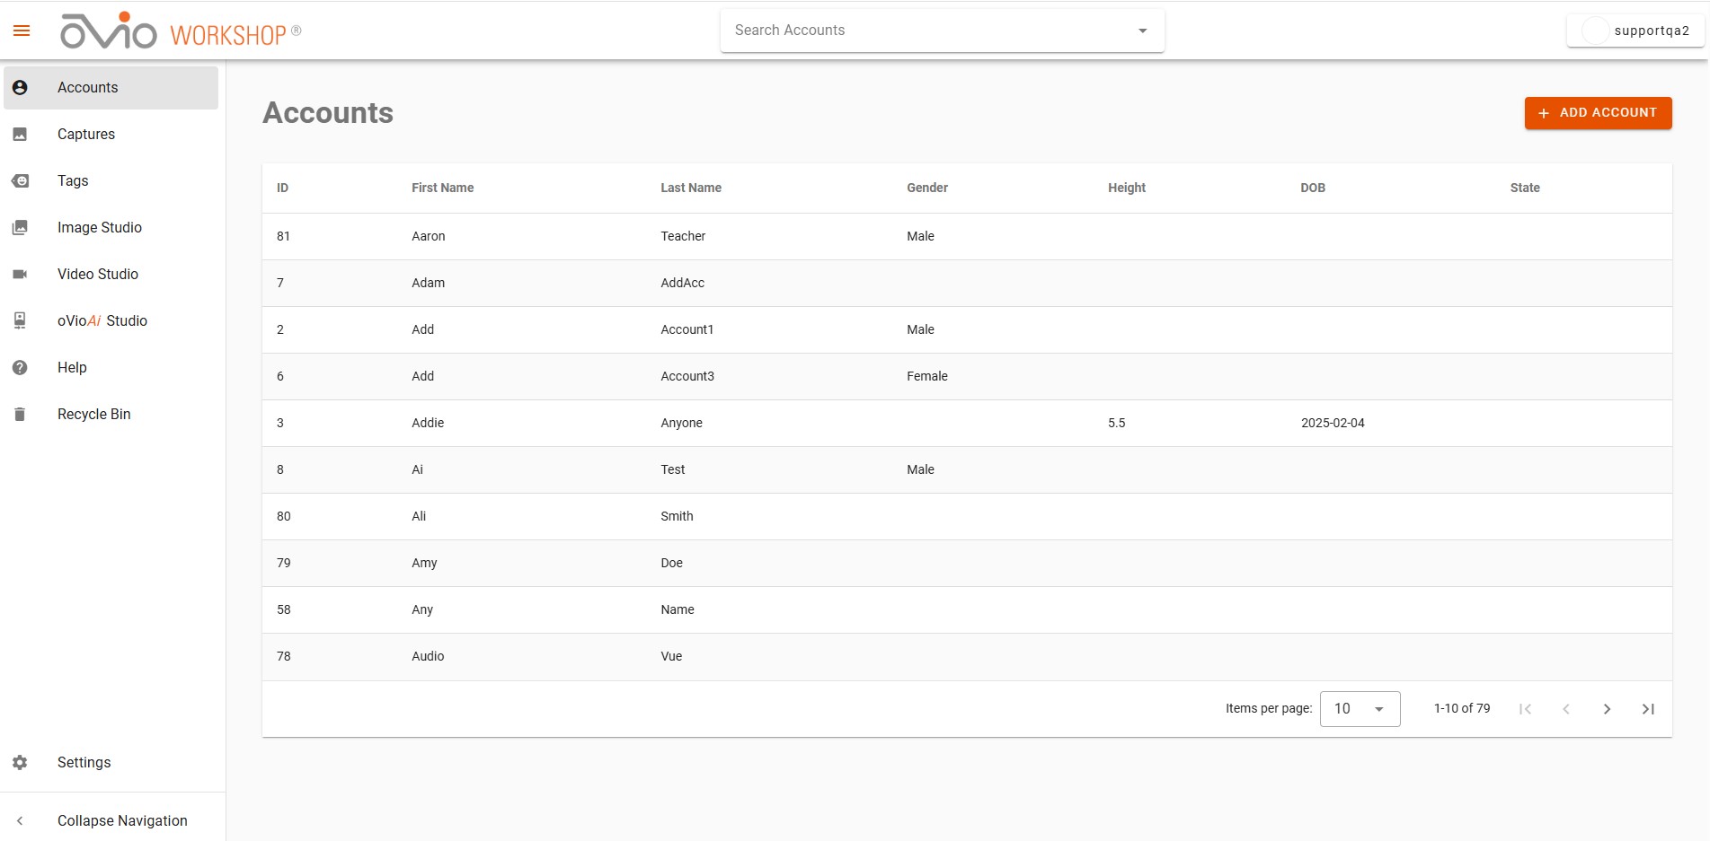The width and height of the screenshot is (1710, 841).
Task: Click the oVioAi Studio icon
Action: [x=20, y=321]
